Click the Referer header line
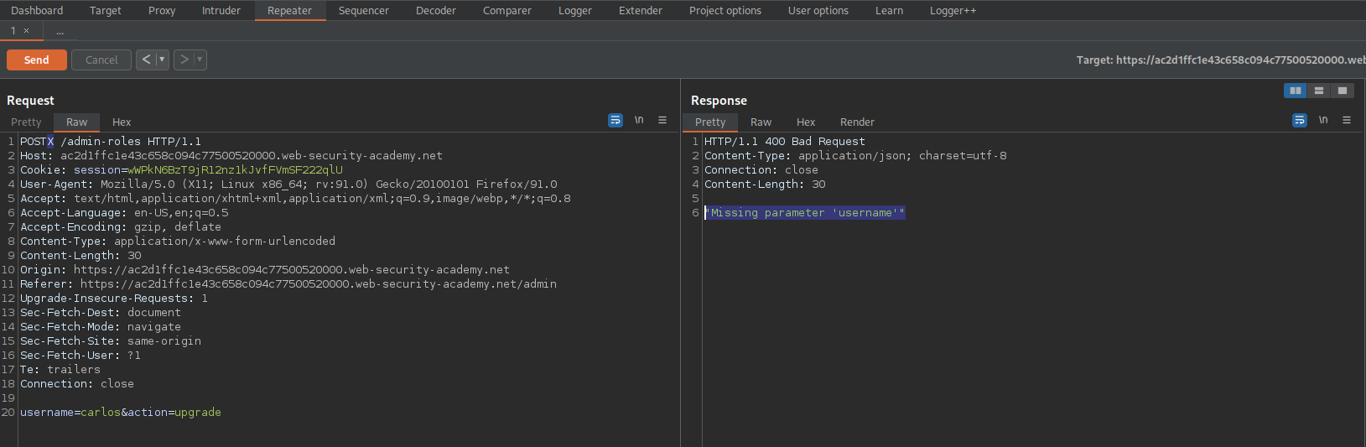This screenshot has width=1366, height=447. tap(288, 284)
